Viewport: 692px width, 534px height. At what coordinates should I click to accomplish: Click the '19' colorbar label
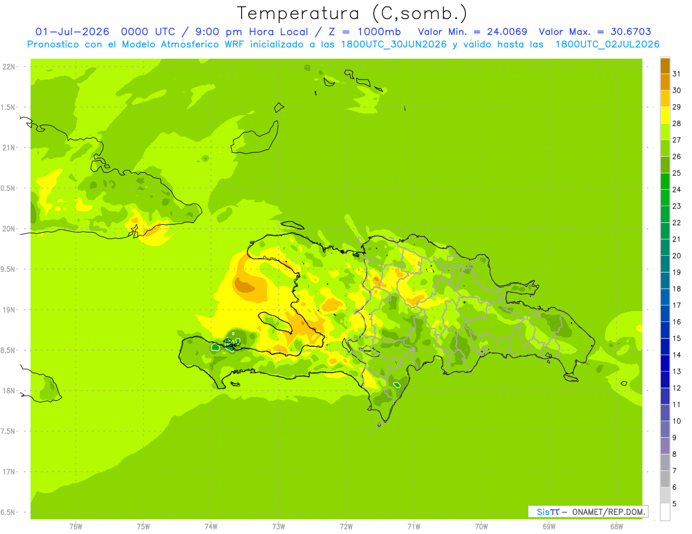pos(676,272)
